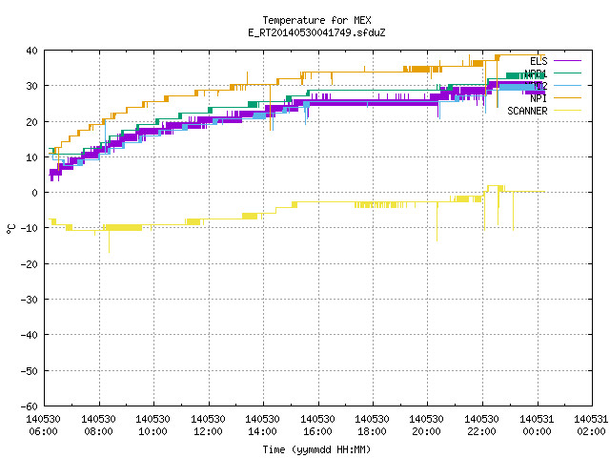Click the y-axis tick label -50
The width and height of the screenshot is (610, 458).
(x=30, y=371)
